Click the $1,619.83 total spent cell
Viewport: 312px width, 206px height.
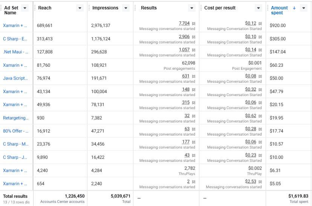coord(298,196)
